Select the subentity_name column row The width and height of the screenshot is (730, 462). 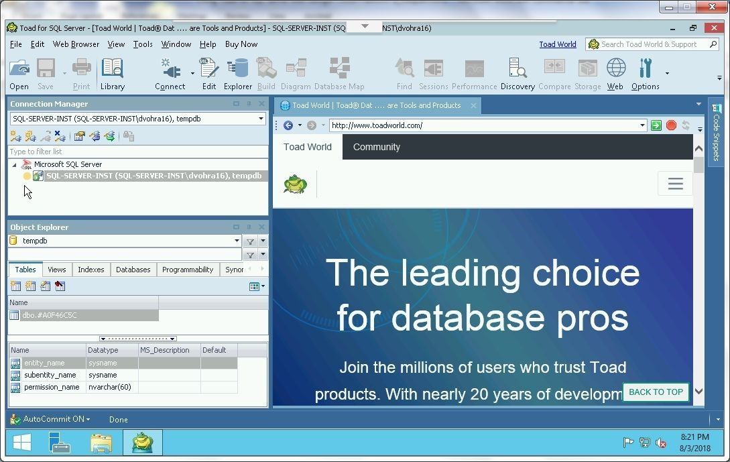click(x=123, y=375)
